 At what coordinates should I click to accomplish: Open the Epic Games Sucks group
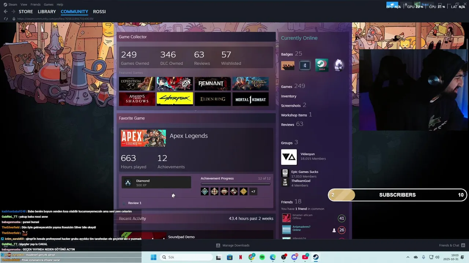click(304, 172)
